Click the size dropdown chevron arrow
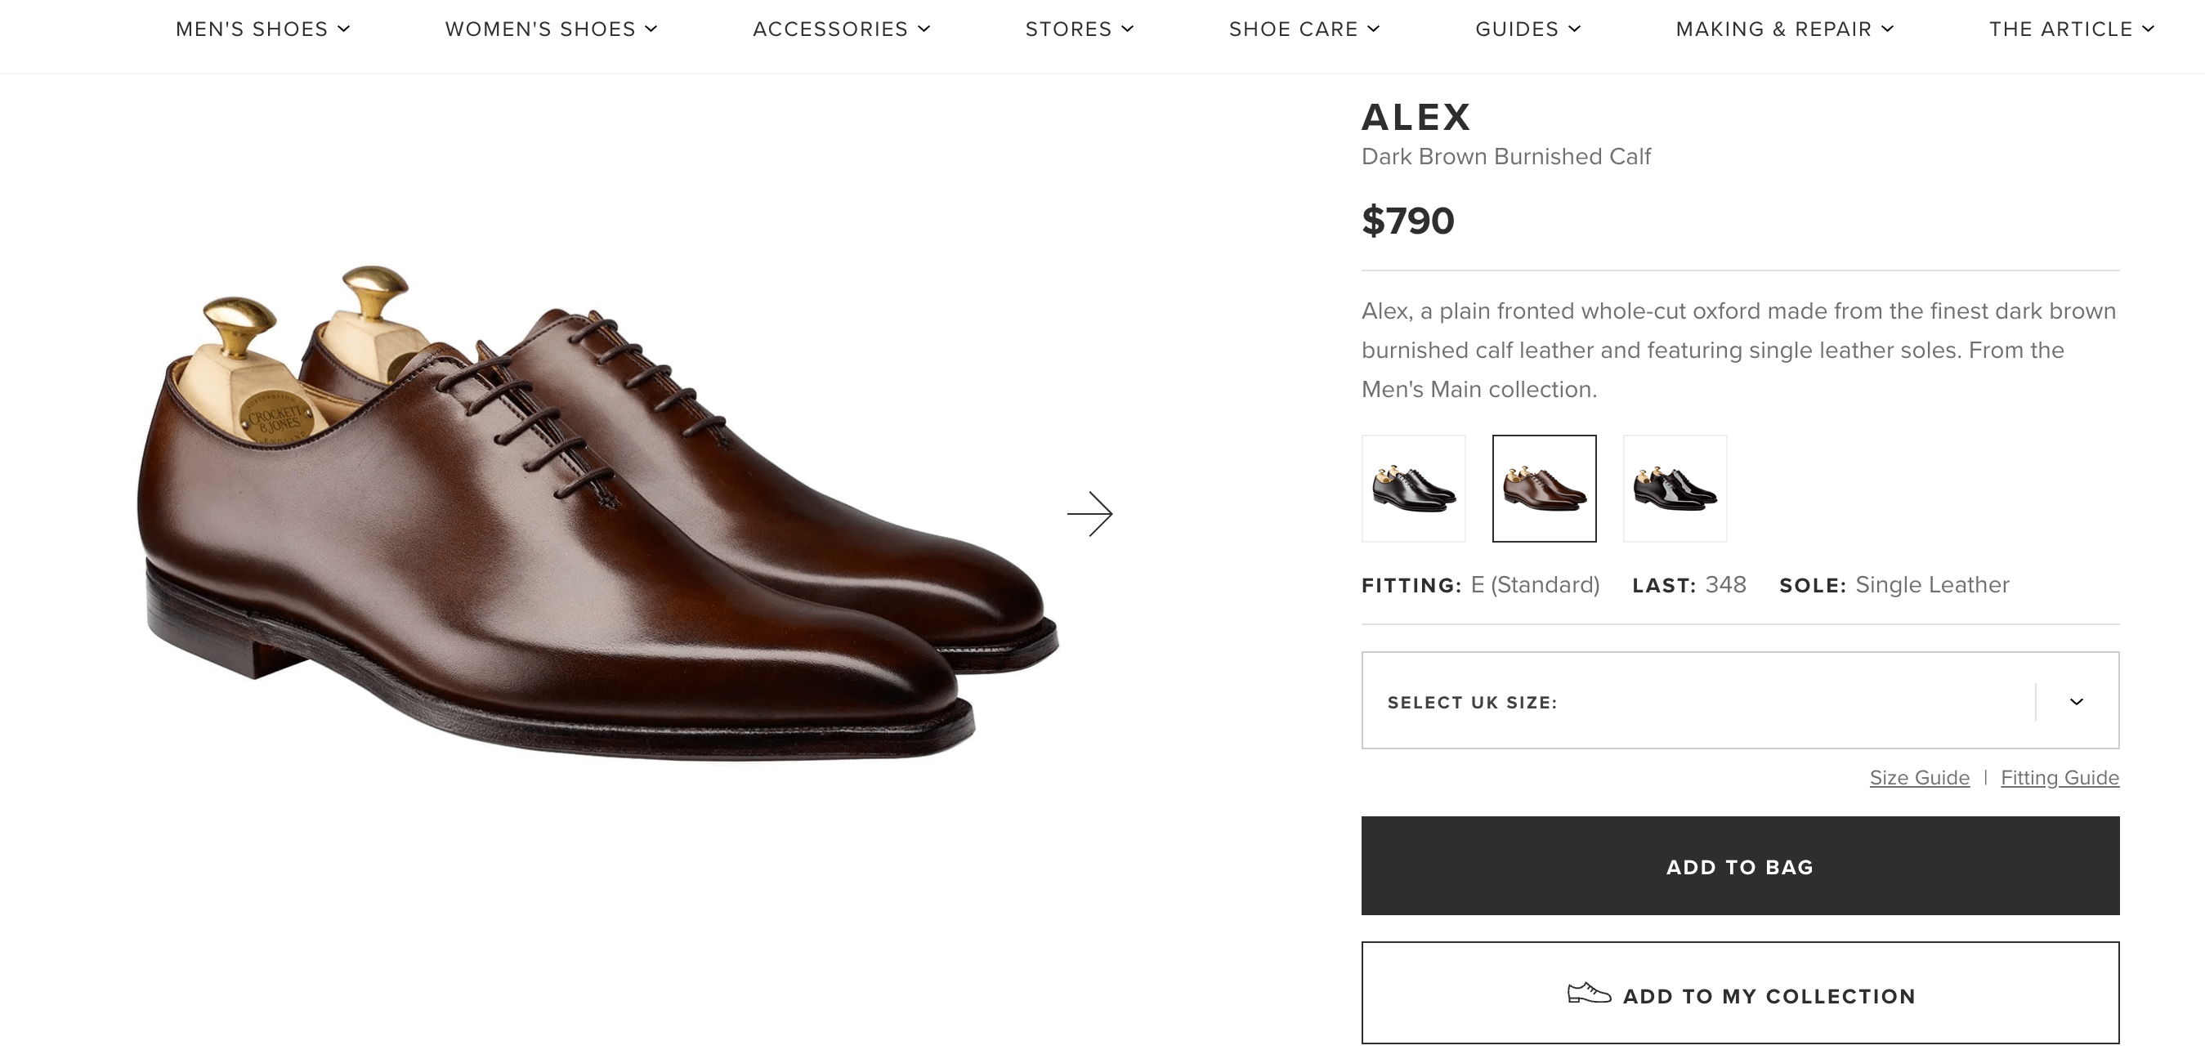Image resolution: width=2205 pixels, height=1059 pixels. point(2076,702)
